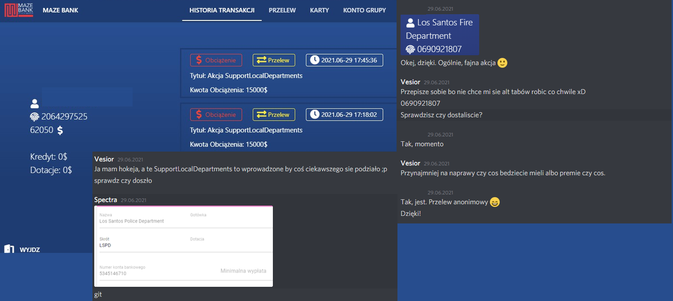The image size is (673, 301).
Task: Click Tytuł text of 17:18:02 transaction
Action: pyautogui.click(x=246, y=130)
